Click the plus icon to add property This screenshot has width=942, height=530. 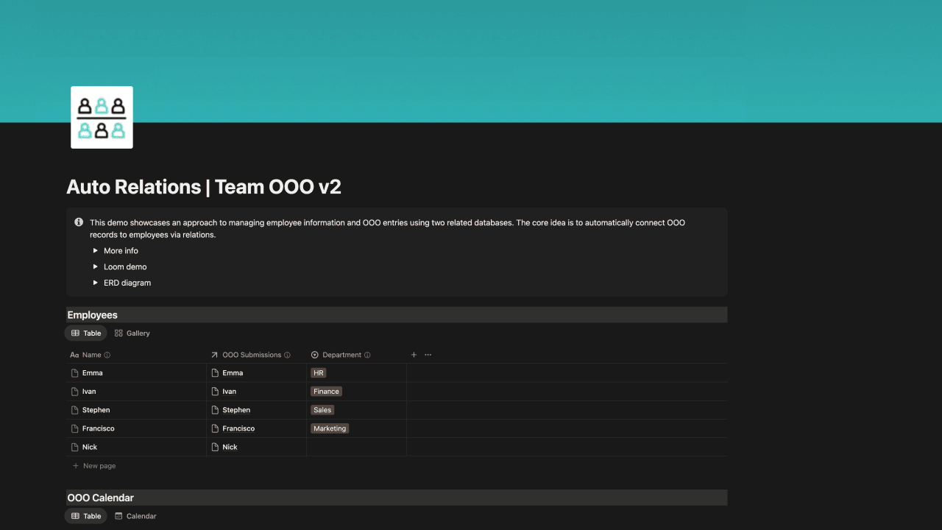click(414, 355)
